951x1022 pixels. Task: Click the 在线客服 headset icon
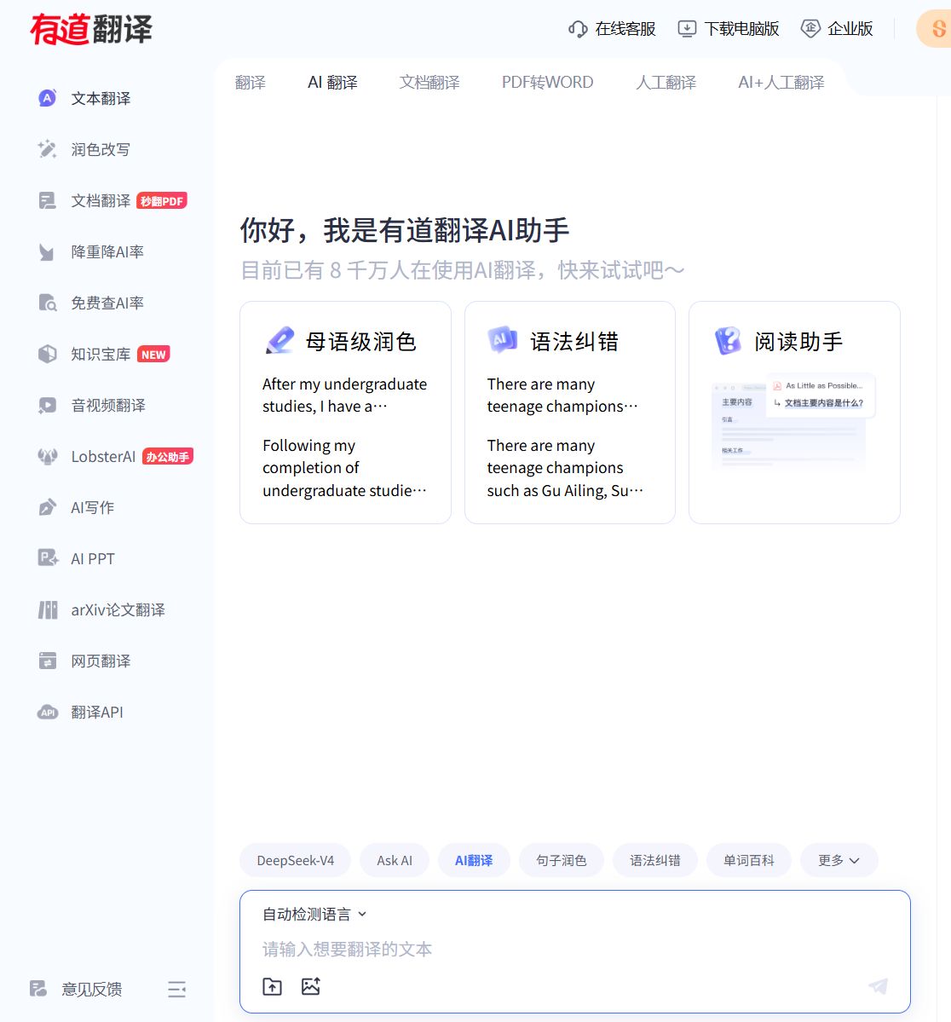578,29
